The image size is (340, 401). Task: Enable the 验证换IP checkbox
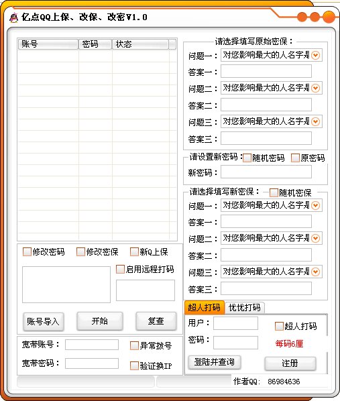tap(134, 365)
